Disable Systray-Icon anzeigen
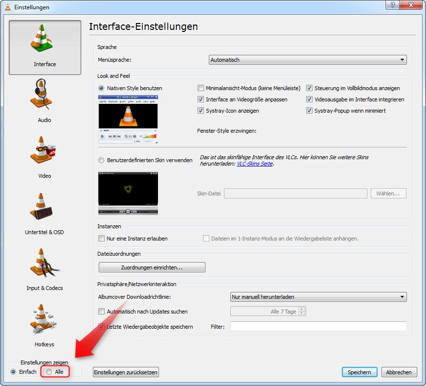 click(201, 110)
